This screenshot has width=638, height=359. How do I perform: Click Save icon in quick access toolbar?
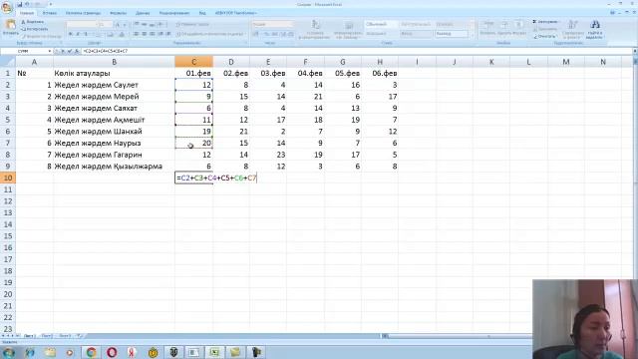(x=20, y=4)
